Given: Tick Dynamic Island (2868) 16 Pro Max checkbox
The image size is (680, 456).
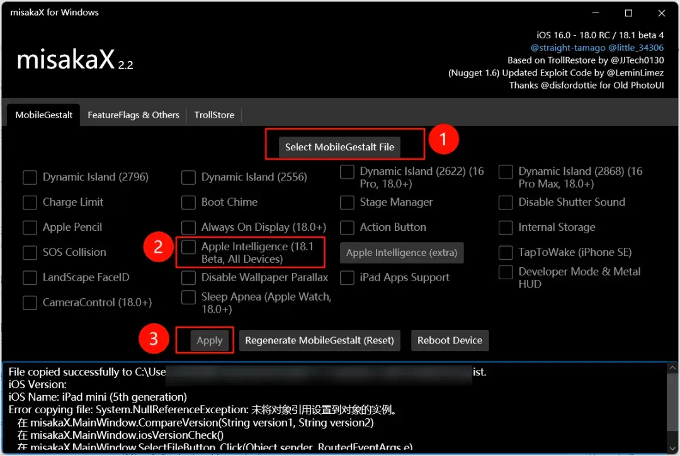Looking at the screenshot, I should click(x=506, y=172).
